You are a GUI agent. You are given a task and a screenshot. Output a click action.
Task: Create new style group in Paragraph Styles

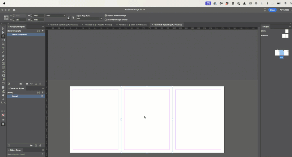click(x=27, y=84)
